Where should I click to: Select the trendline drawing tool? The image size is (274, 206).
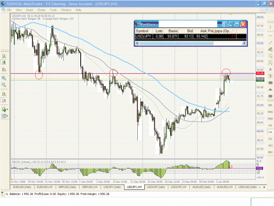pos(270,43)
